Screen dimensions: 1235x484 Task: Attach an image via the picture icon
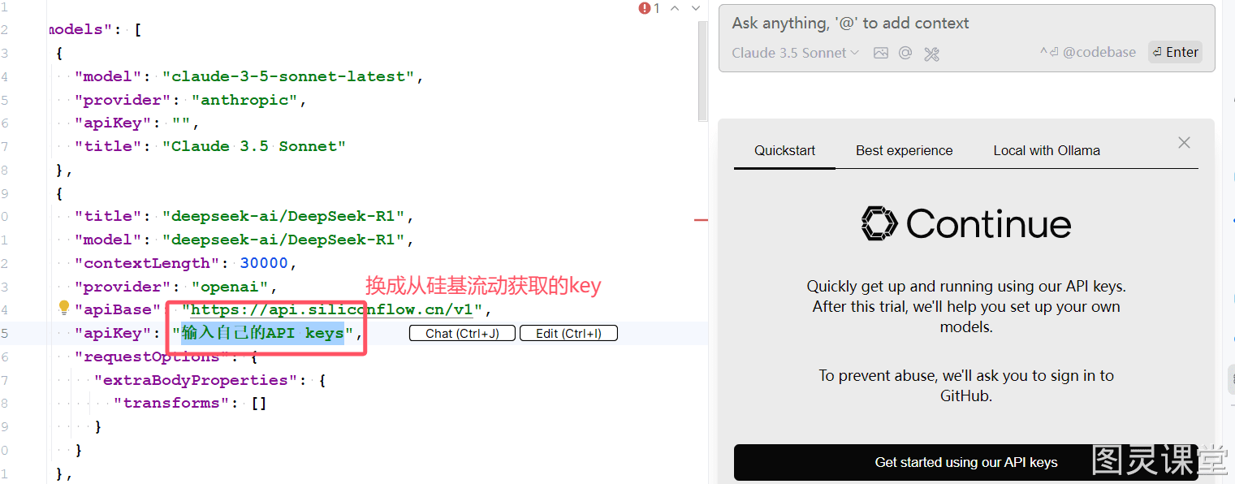(880, 53)
